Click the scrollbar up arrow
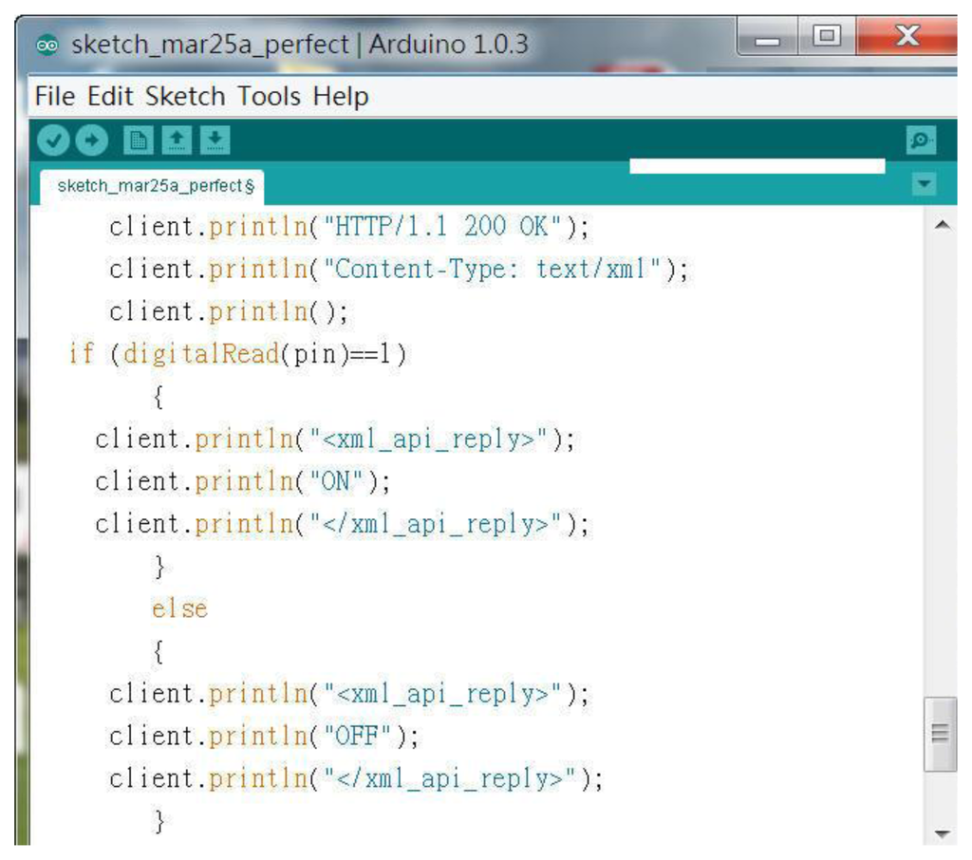The height and width of the screenshot is (860, 972). [942, 225]
